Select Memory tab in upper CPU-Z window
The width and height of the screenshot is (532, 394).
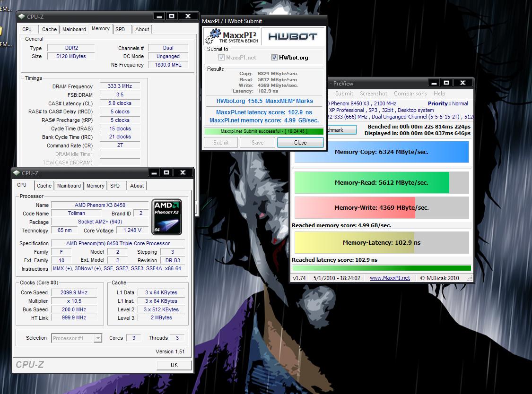point(100,29)
